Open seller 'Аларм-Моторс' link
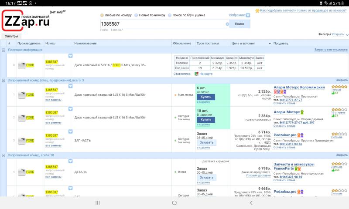The height and width of the screenshot is (209, 349). pos(287,112)
